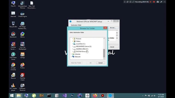Viewport: 175px width, 98px height.
Task: Open 7zFM.exe Shortcut on desktop
Action: coord(22,87)
